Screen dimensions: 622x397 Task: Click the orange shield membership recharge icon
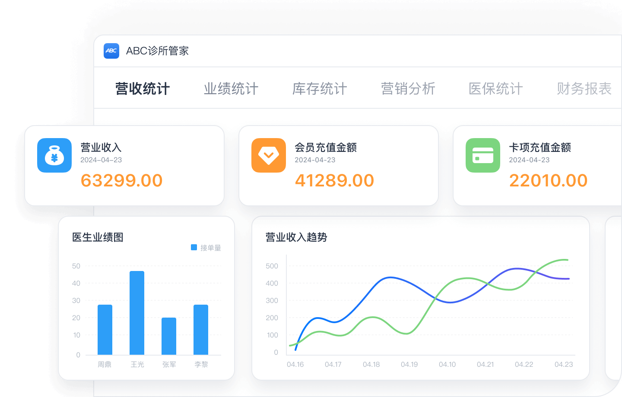click(x=269, y=155)
